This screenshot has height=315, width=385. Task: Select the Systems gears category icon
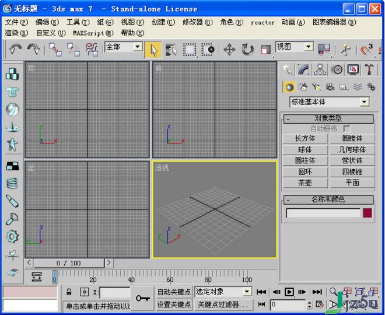(371, 87)
